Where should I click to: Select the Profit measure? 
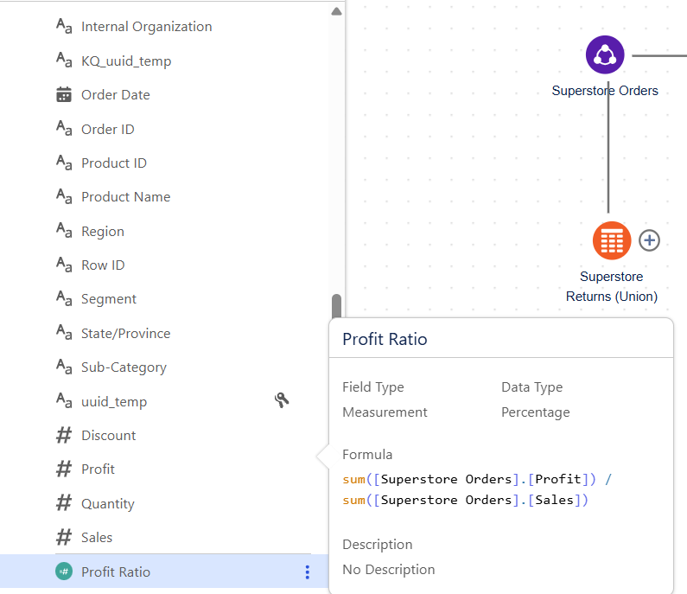[x=98, y=469]
